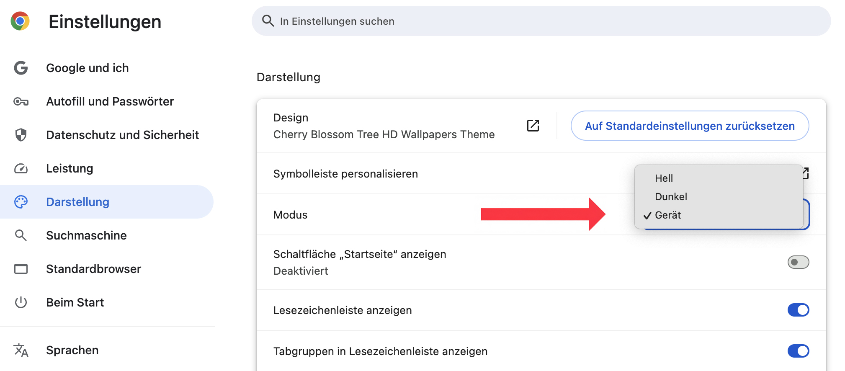The width and height of the screenshot is (845, 371).
Task: Enable the Startseite button toggle
Action: [x=798, y=262]
